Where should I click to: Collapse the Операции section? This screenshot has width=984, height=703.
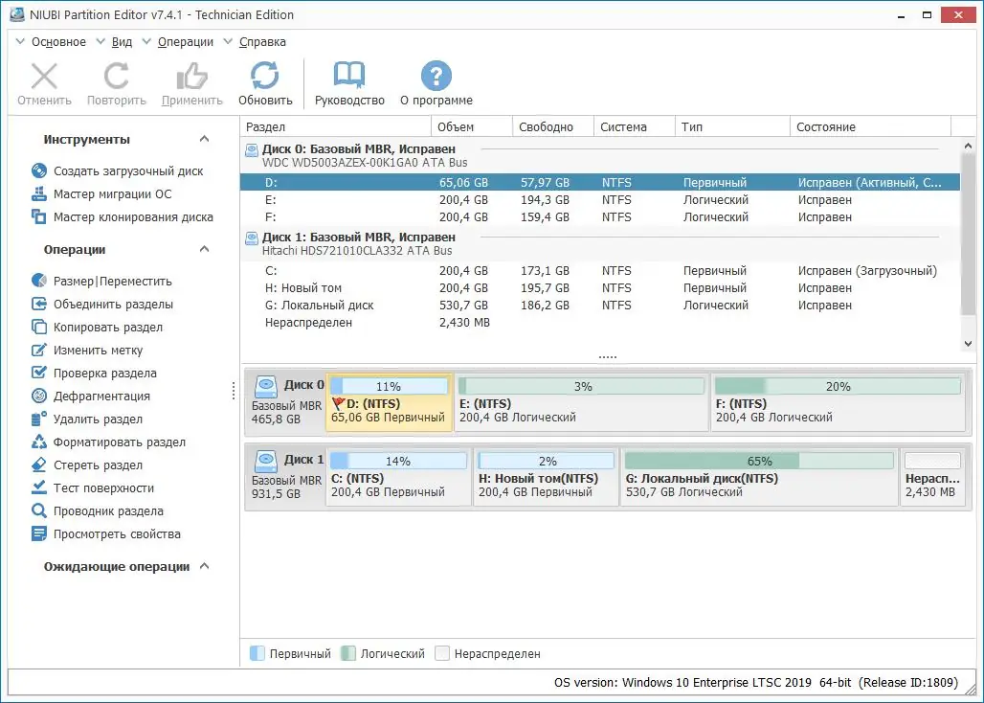coord(202,248)
